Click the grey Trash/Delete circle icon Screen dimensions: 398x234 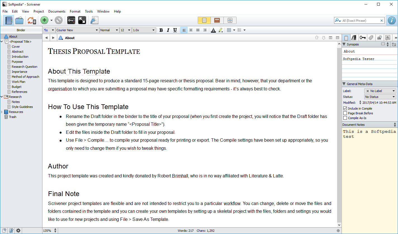coord(59,20)
